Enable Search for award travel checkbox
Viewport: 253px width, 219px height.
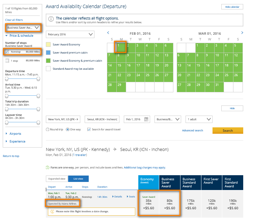point(89,129)
